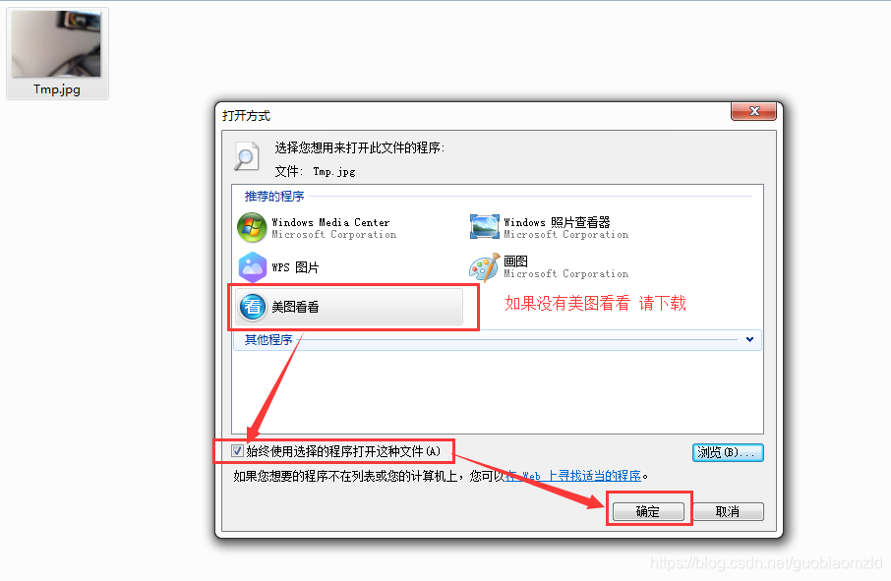891x581 pixels.
Task: Click the Windows 照片查看器 program name
Action: tap(557, 222)
